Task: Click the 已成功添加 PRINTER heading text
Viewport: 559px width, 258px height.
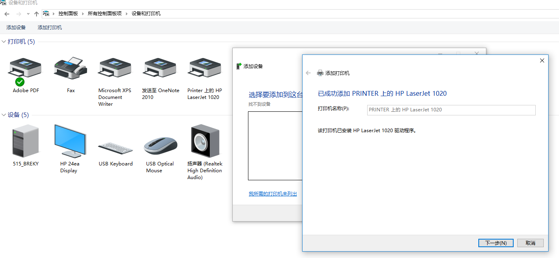Action: (x=382, y=93)
